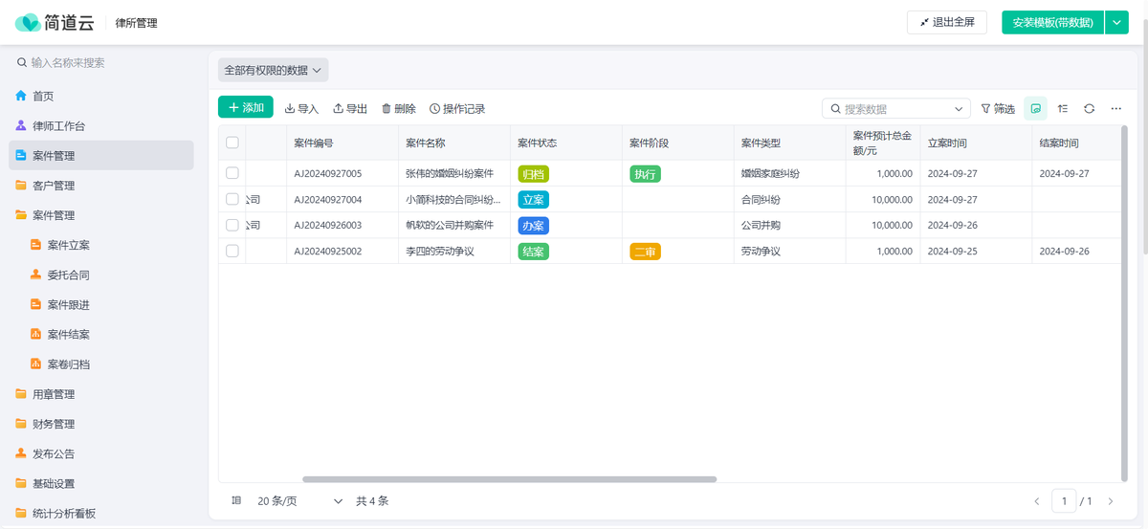Expand 用章管理 folder
Screen dimensions: 1148x529
click(100, 394)
